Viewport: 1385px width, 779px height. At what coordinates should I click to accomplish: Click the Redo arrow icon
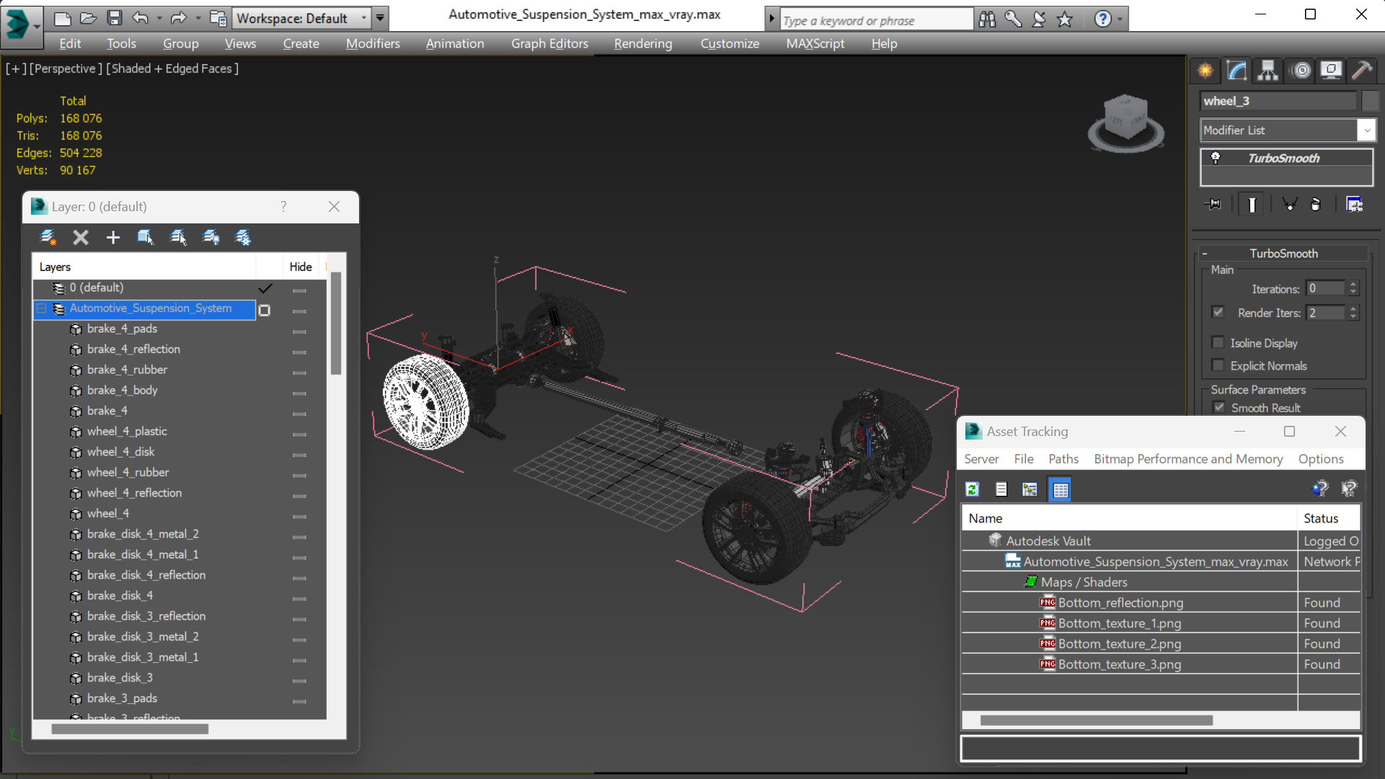(x=179, y=18)
